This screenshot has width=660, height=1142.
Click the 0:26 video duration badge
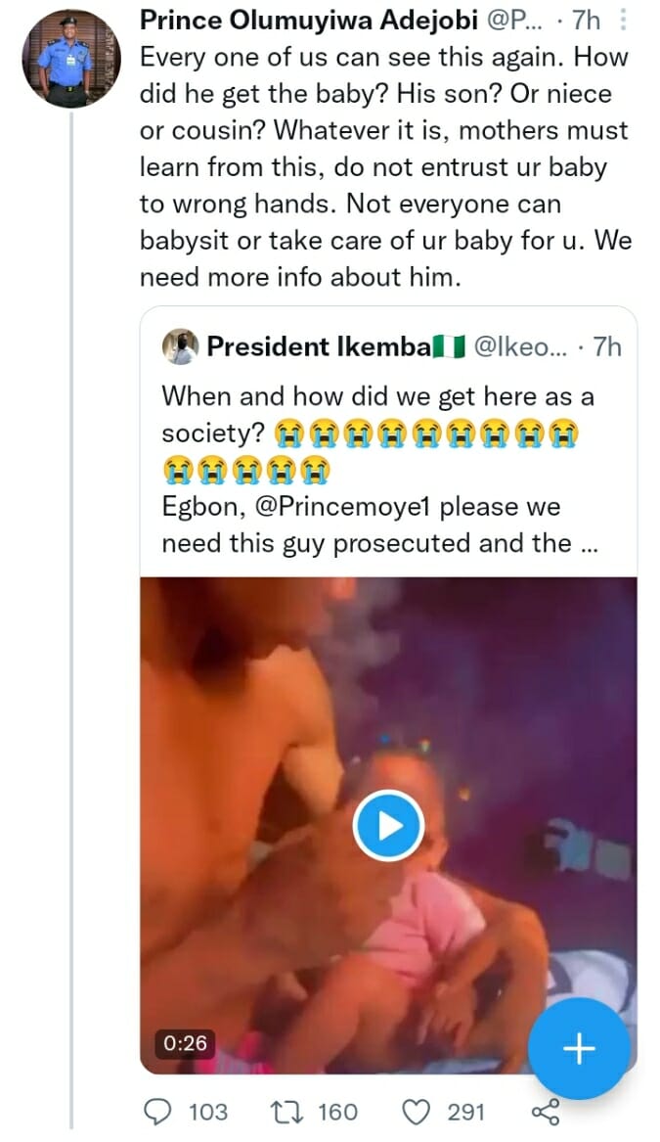point(185,1043)
